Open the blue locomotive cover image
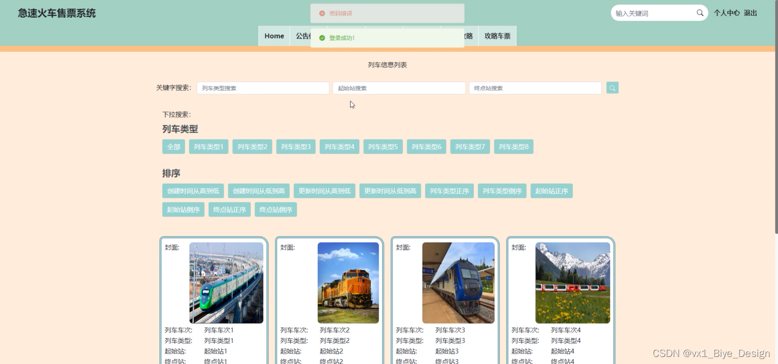Viewport: 778px width, 364px height. (x=458, y=283)
